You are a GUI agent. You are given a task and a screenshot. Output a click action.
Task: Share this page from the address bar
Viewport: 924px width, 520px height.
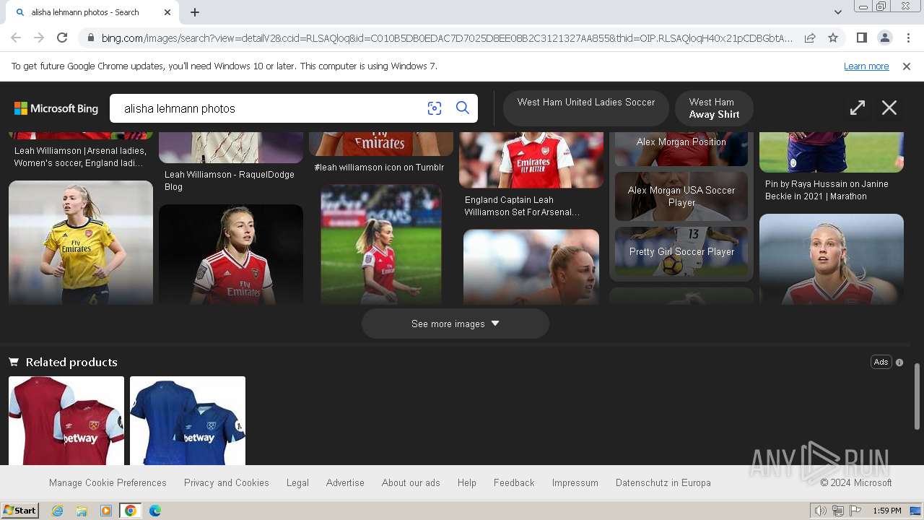coord(810,38)
